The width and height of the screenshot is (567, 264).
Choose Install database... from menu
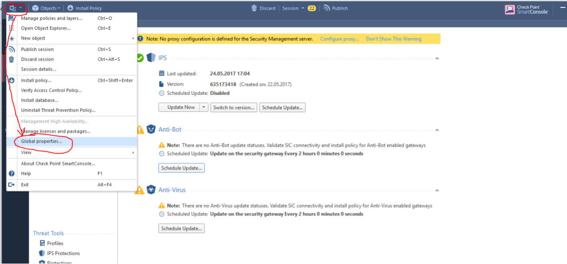pyautogui.click(x=72, y=100)
